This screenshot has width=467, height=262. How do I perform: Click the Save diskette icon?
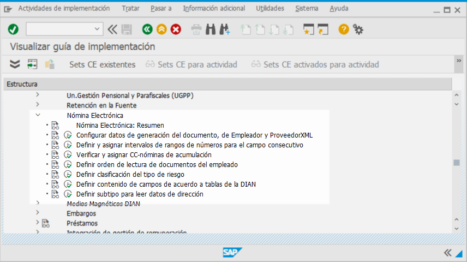point(127,29)
